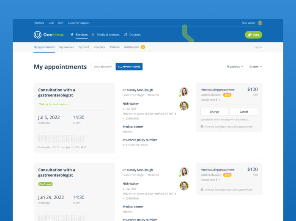296x221 pixels.
Task: Switch to the Insurance tab
Action: (99, 47)
